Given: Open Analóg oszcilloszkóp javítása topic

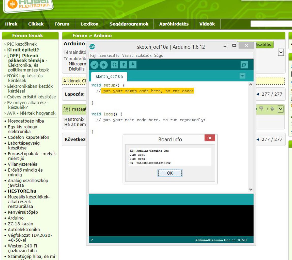Looking at the screenshot, I should click(28, 183).
